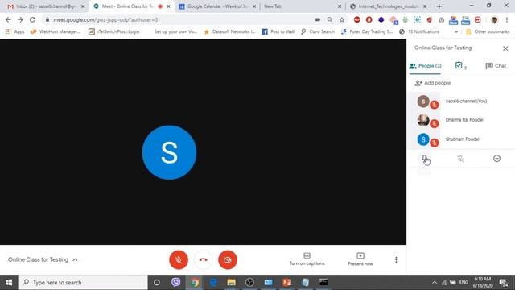The height and width of the screenshot is (290, 515).
Task: Open Windows Start menu
Action: click(x=9, y=283)
